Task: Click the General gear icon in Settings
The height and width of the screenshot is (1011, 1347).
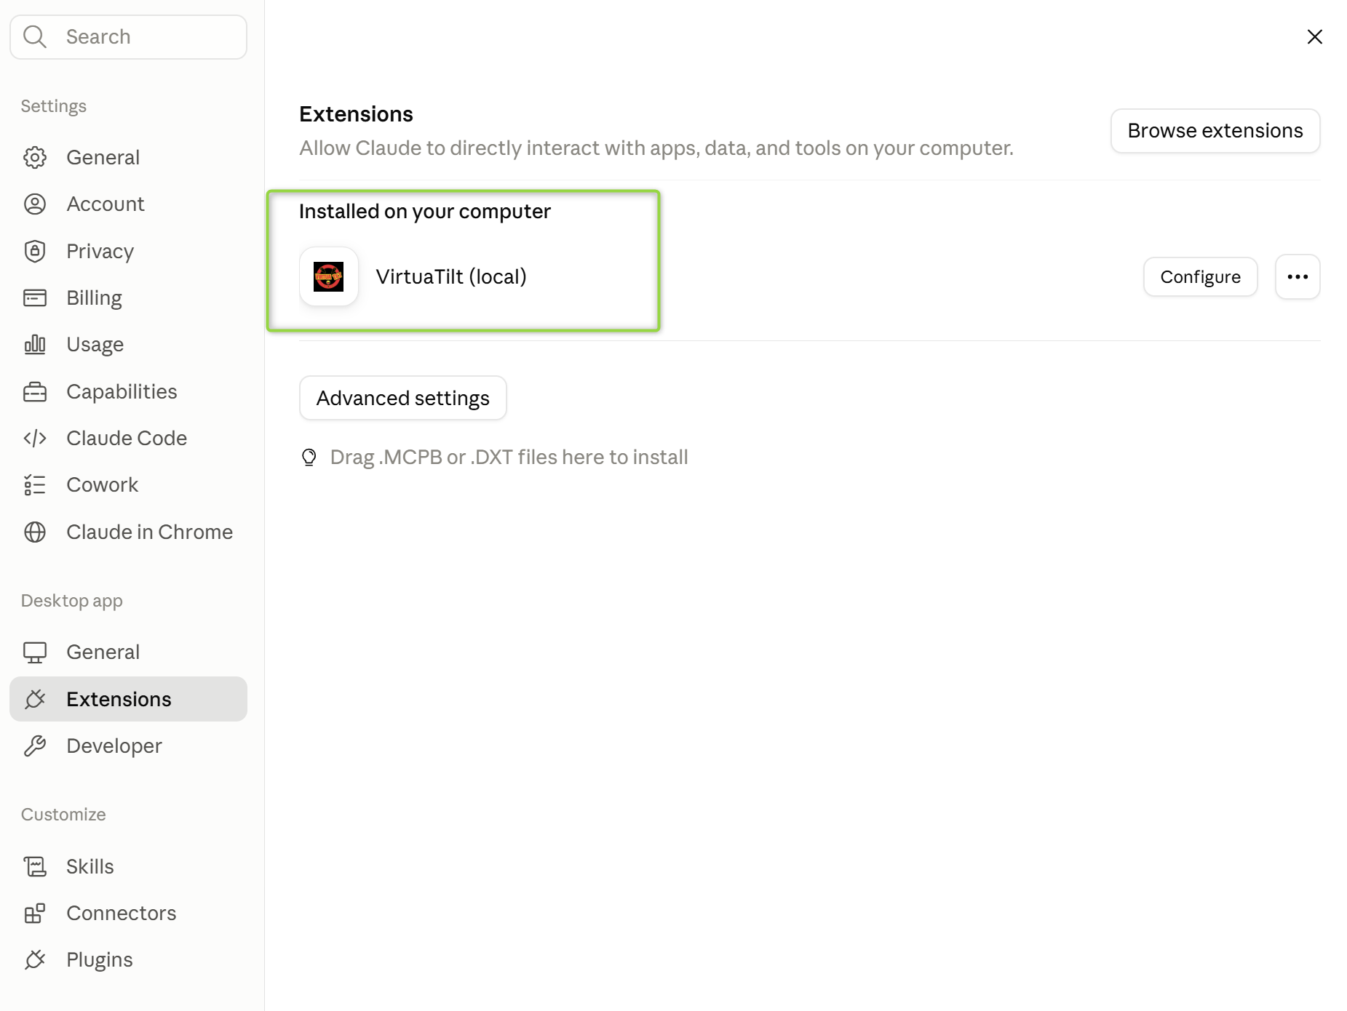Action: tap(35, 157)
